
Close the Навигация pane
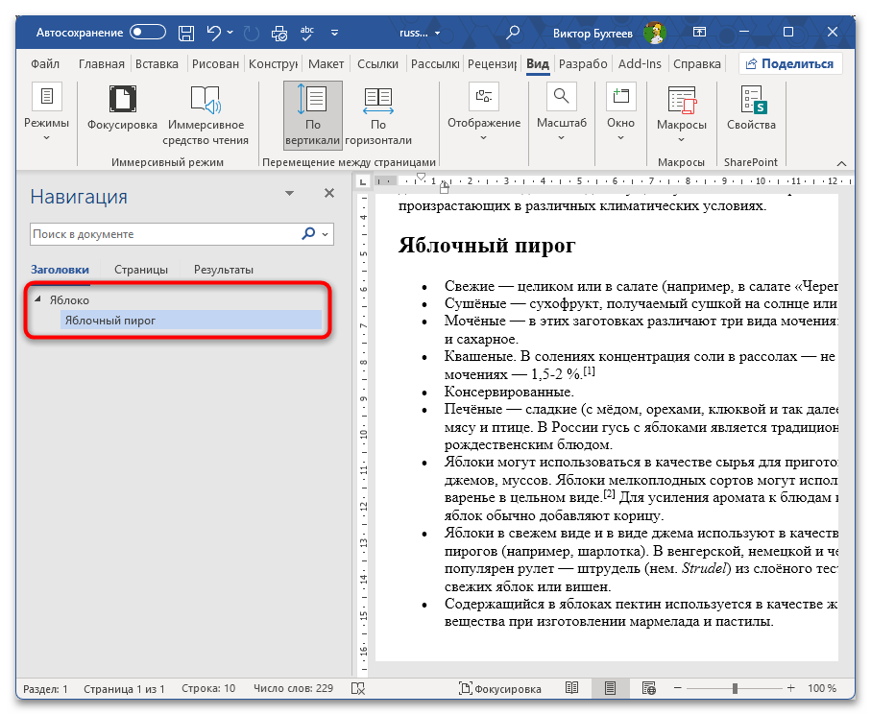328,193
